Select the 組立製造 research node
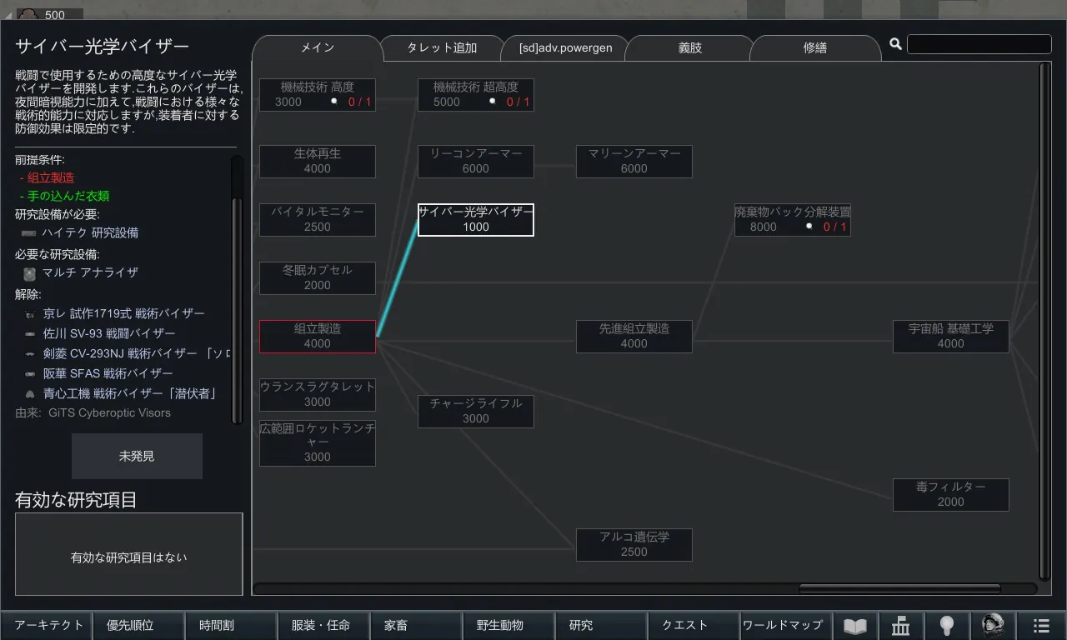The height and width of the screenshot is (640, 1067). (317, 336)
